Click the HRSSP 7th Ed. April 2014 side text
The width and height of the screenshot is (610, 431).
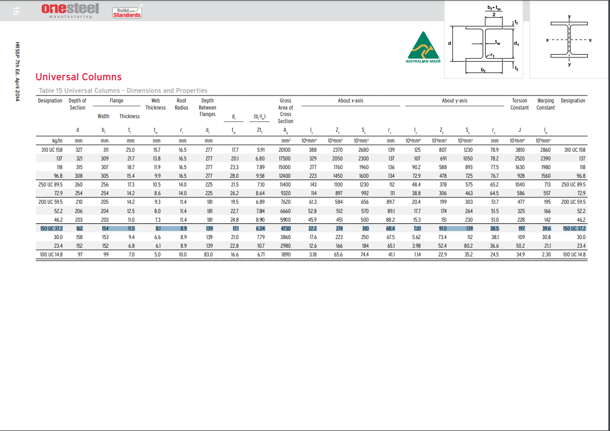17,72
